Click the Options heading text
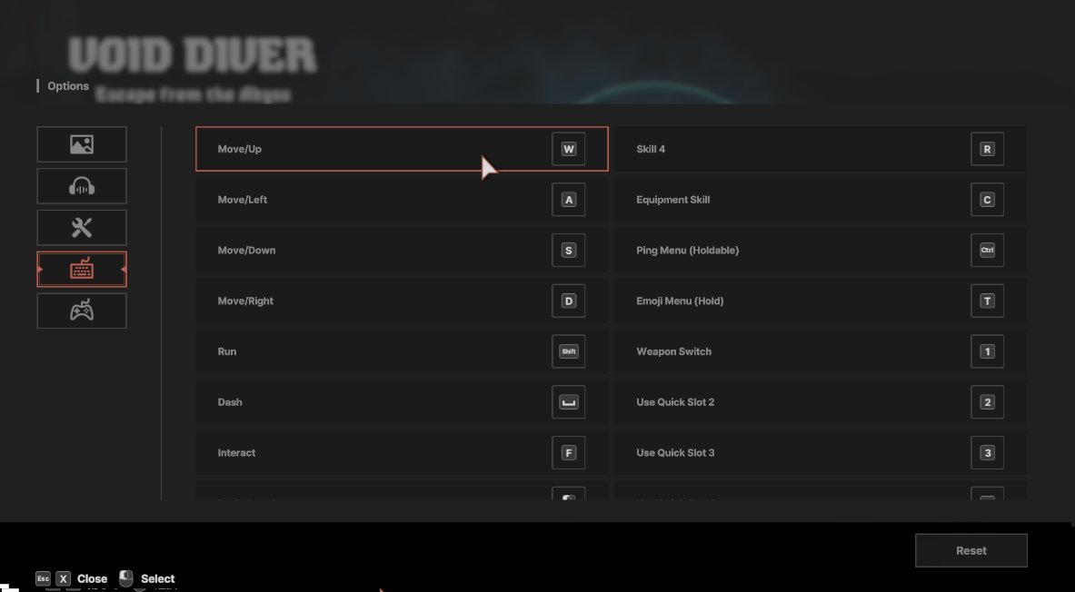This screenshot has width=1075, height=592. coord(68,86)
